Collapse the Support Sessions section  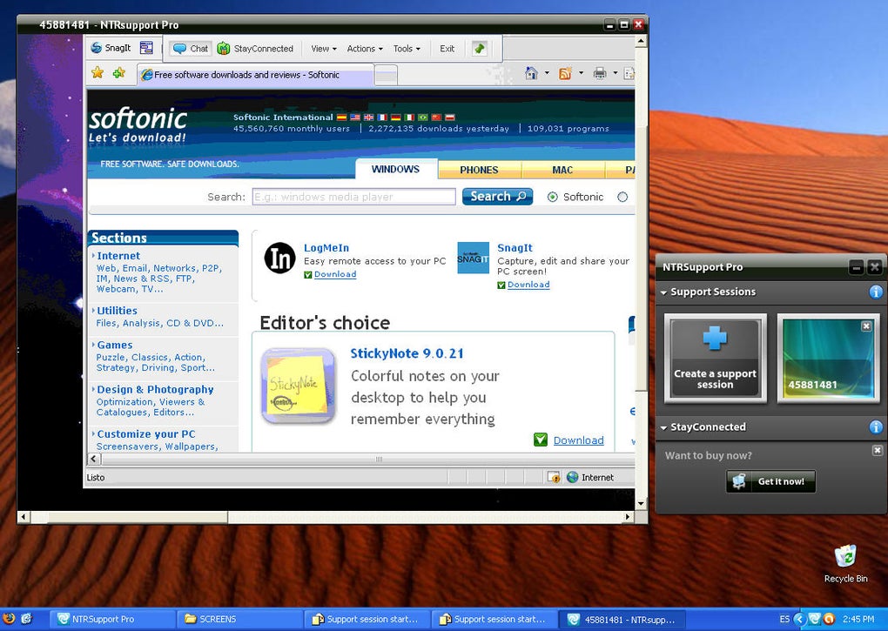(663, 292)
